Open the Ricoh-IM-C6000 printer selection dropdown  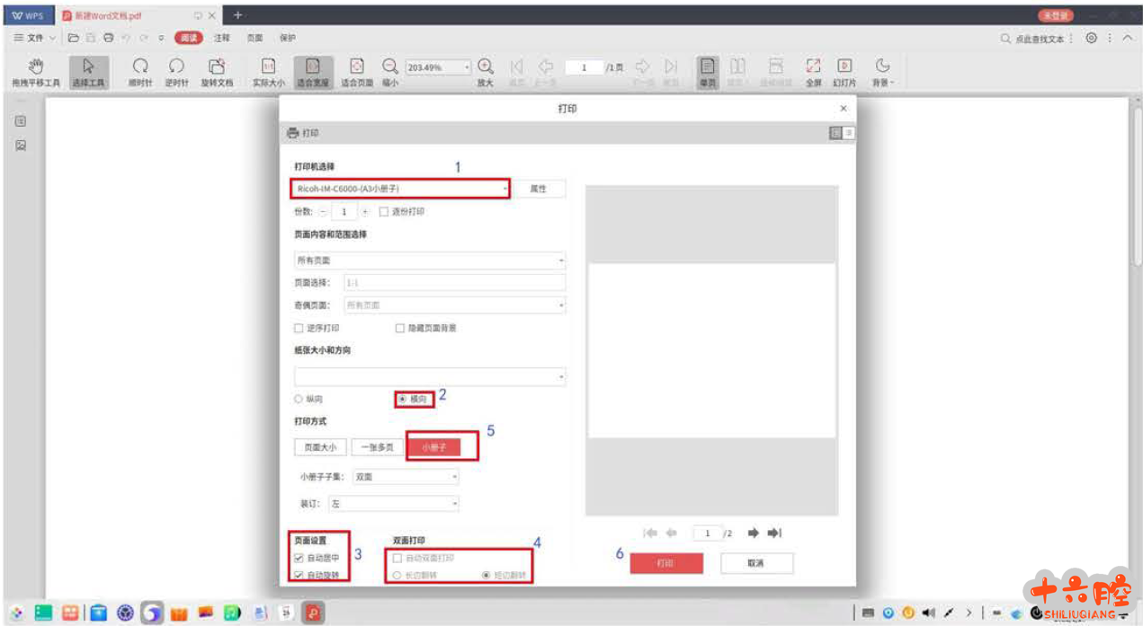tap(399, 189)
